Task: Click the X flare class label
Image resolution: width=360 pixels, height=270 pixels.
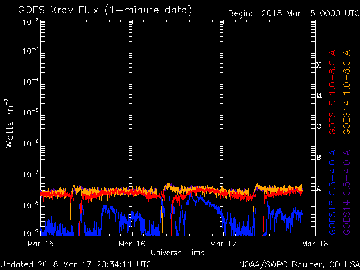Action: [x=318, y=65]
